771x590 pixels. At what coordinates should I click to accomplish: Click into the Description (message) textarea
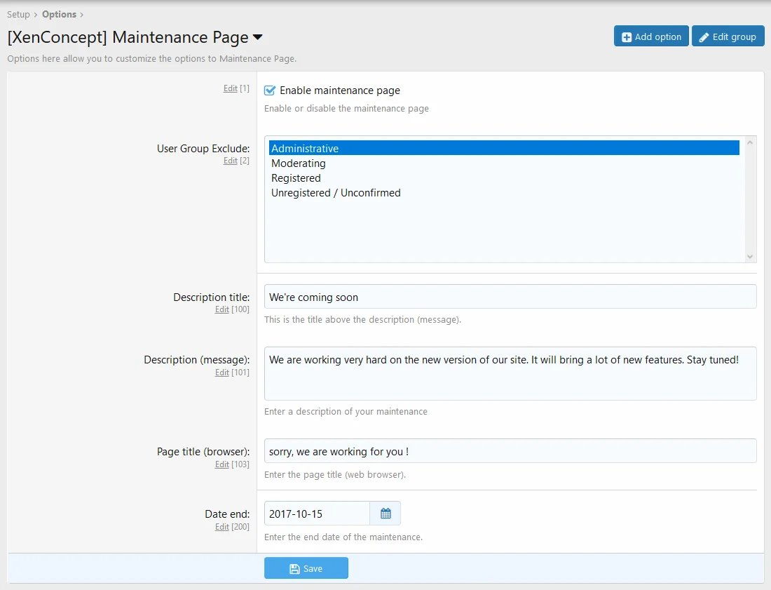(x=510, y=373)
